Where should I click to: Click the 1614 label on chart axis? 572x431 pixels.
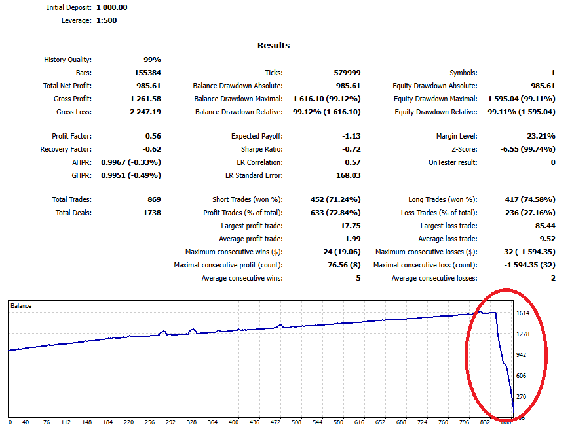524,313
